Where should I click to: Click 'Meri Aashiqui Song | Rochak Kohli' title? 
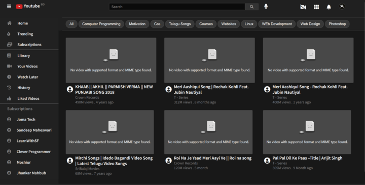[x=211, y=89]
